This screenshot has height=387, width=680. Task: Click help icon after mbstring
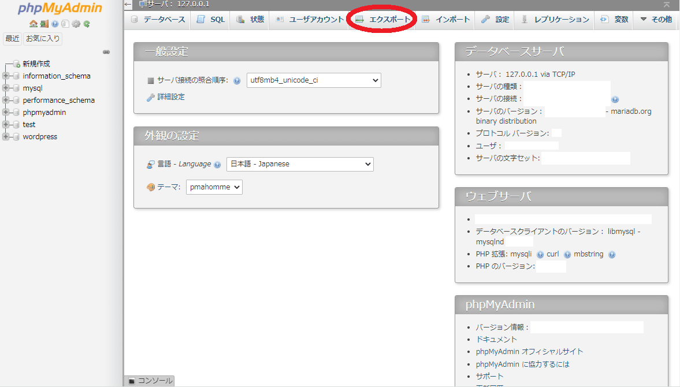pos(611,255)
